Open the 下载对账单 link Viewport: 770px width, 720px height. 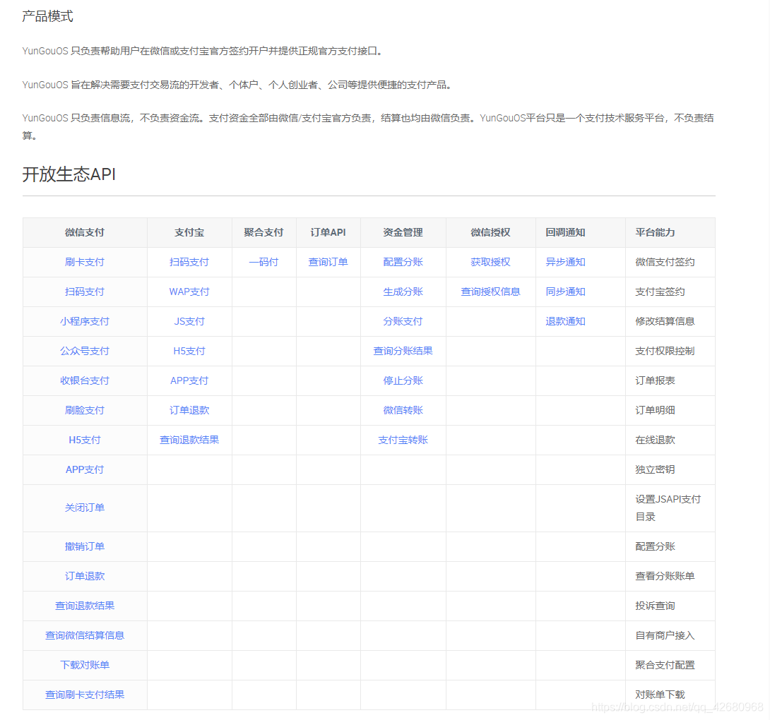pos(85,665)
